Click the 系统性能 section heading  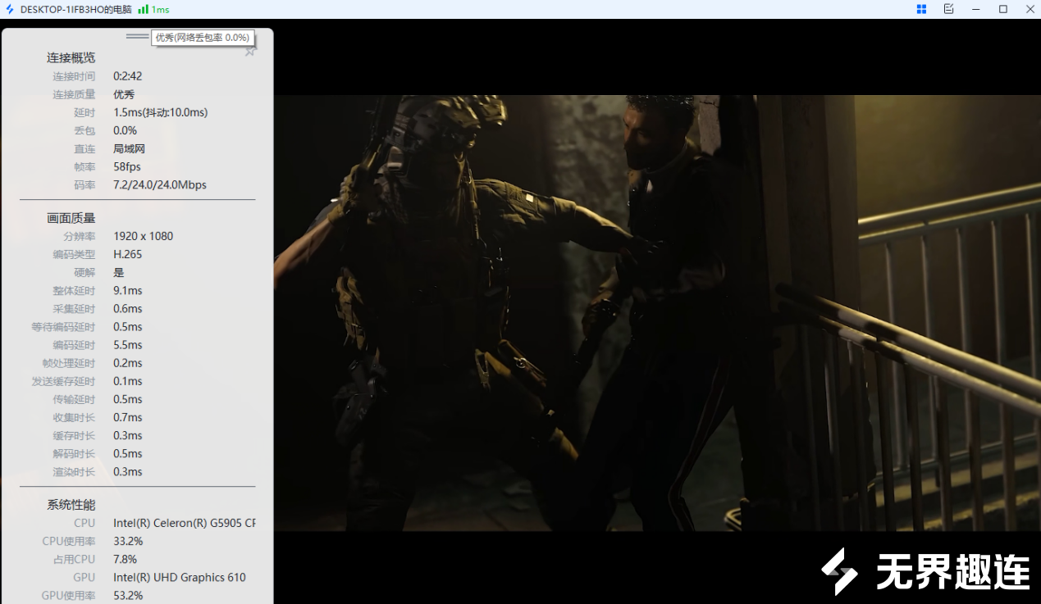(71, 505)
